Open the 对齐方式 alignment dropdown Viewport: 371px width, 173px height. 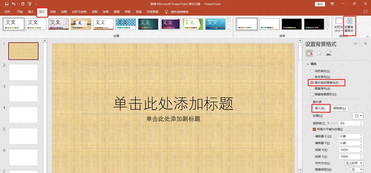pyautogui.click(x=353, y=163)
